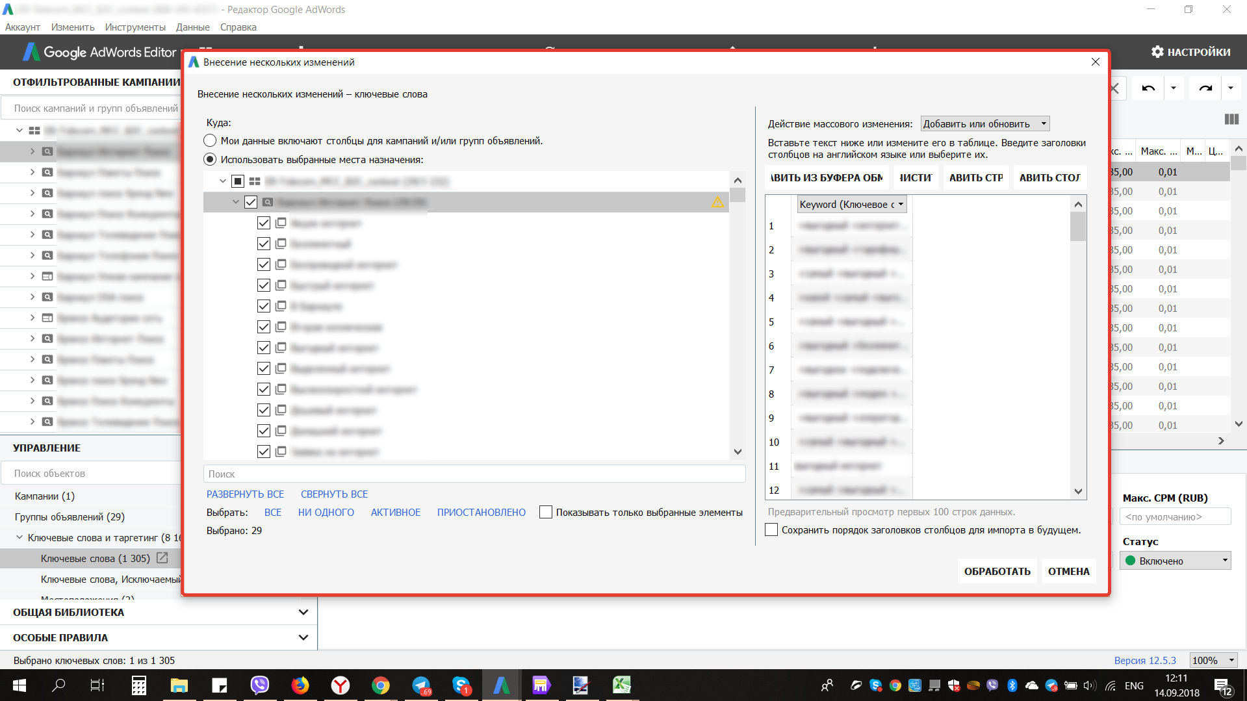This screenshot has height=701, width=1247.
Task: Open Excel from the taskbar
Action: coord(622,685)
